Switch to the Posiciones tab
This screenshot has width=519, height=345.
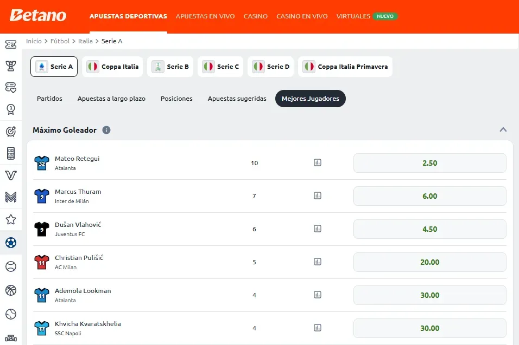point(176,99)
